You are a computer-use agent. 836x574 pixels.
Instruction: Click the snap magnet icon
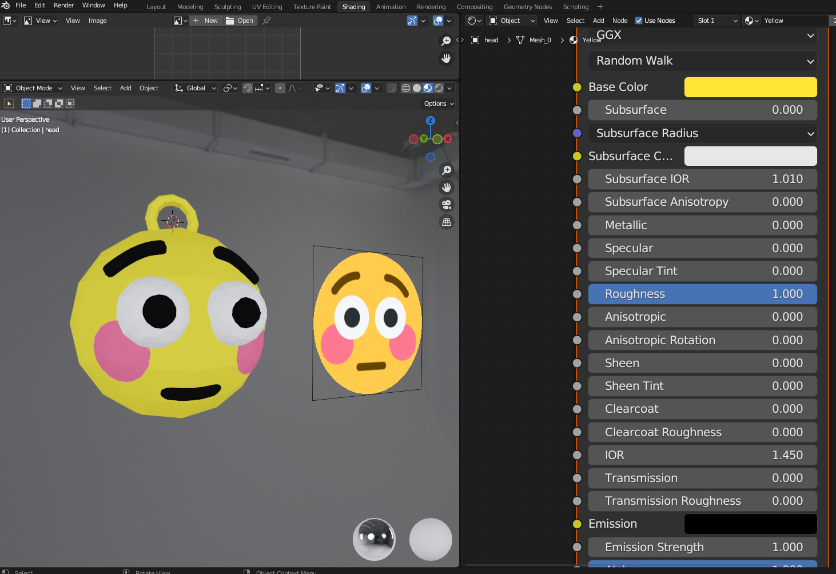[248, 88]
